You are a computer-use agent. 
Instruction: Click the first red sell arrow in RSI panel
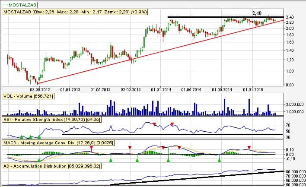tap(154, 124)
